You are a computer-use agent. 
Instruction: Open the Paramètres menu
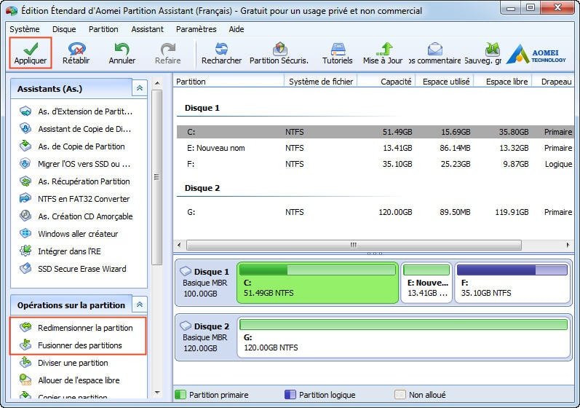tap(196, 29)
